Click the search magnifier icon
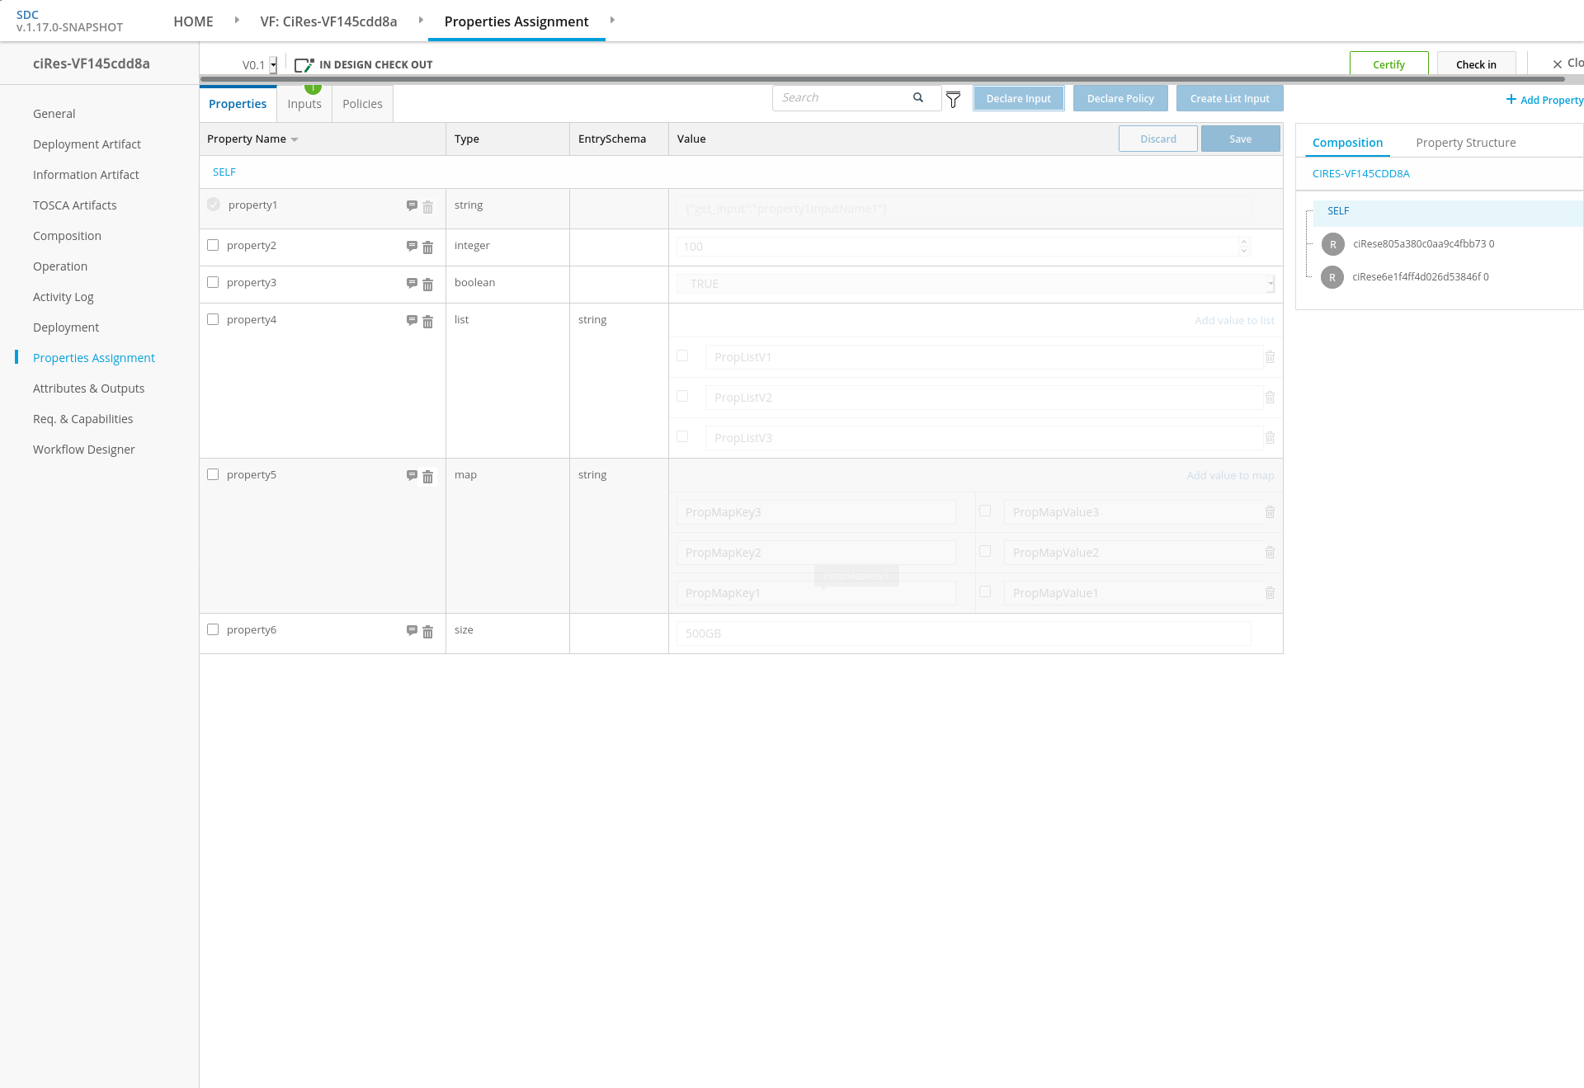This screenshot has width=1584, height=1088. tap(918, 97)
